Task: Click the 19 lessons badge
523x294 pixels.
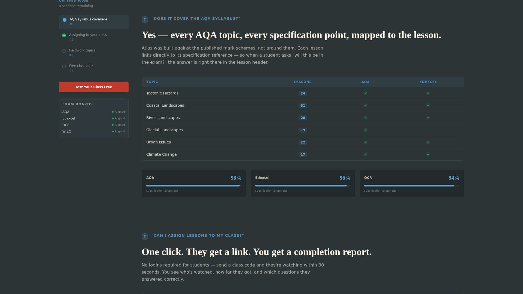Action: [303, 130]
